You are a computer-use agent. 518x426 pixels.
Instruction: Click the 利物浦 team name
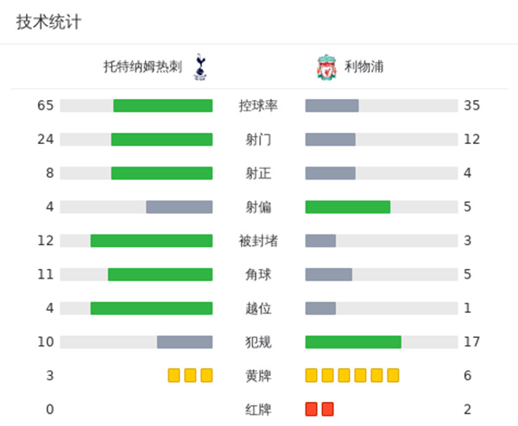click(358, 67)
